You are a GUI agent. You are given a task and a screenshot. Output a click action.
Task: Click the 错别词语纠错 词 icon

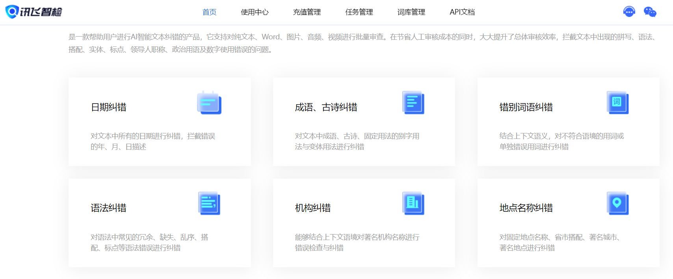click(617, 103)
